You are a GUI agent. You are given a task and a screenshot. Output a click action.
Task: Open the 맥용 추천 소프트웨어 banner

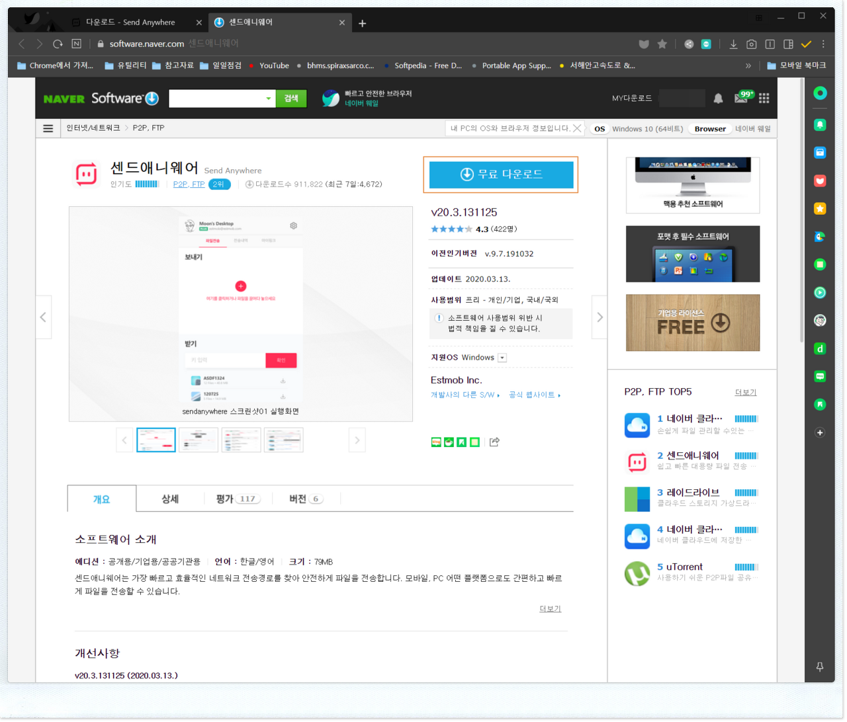(x=693, y=185)
